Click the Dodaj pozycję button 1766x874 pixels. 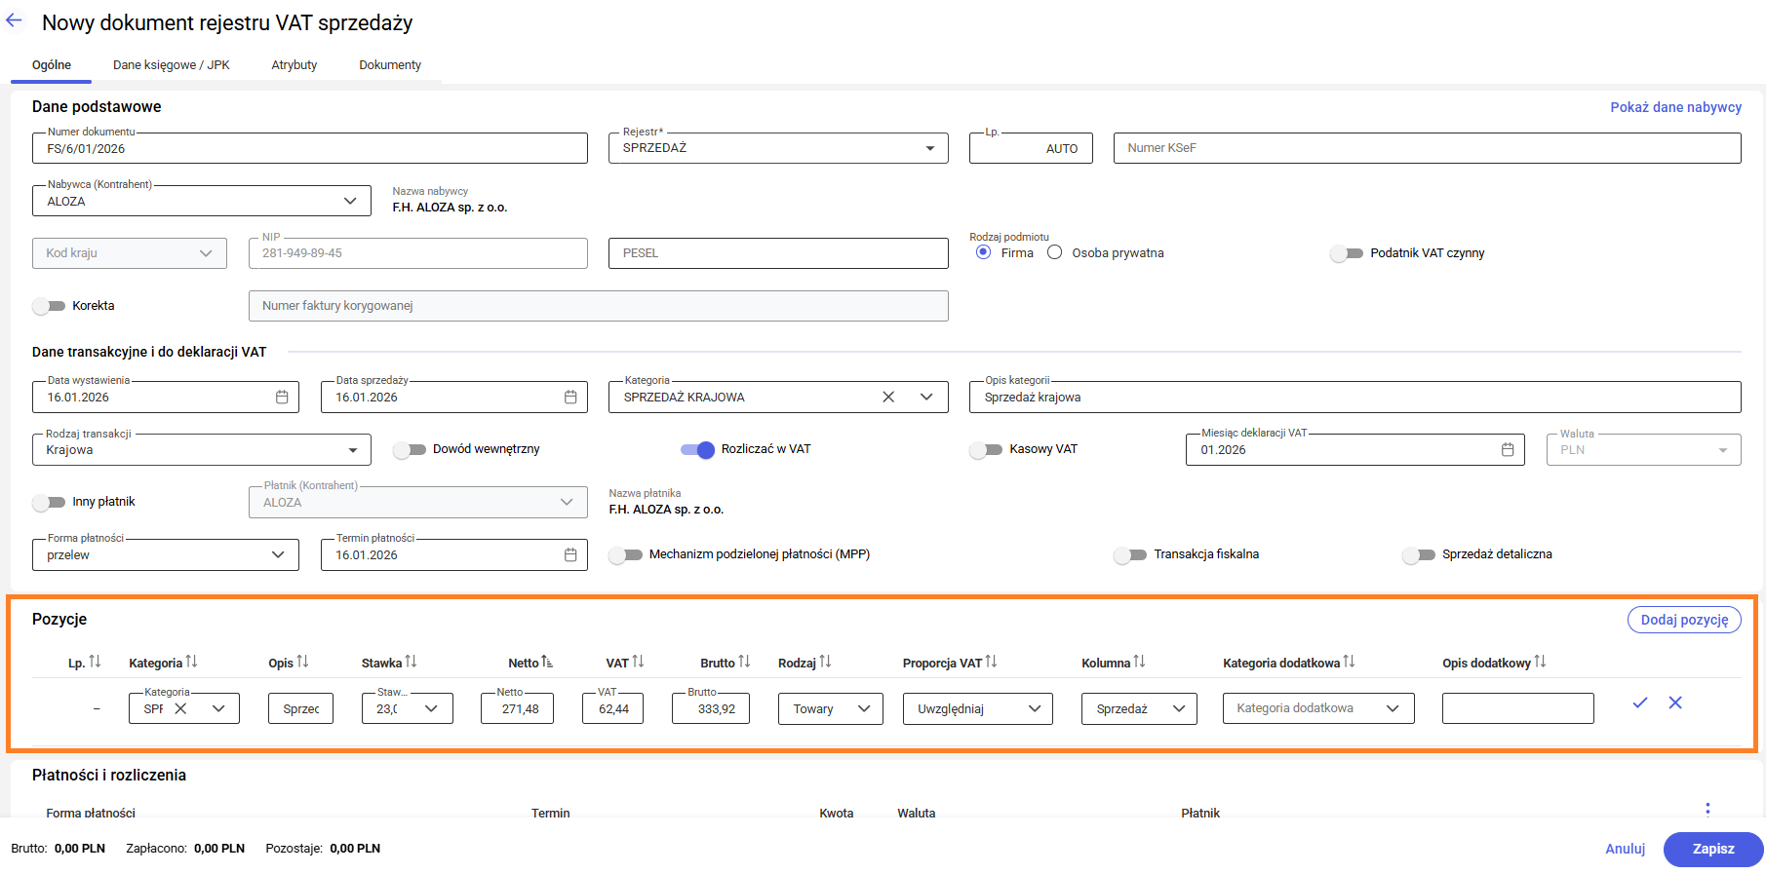[1684, 620]
